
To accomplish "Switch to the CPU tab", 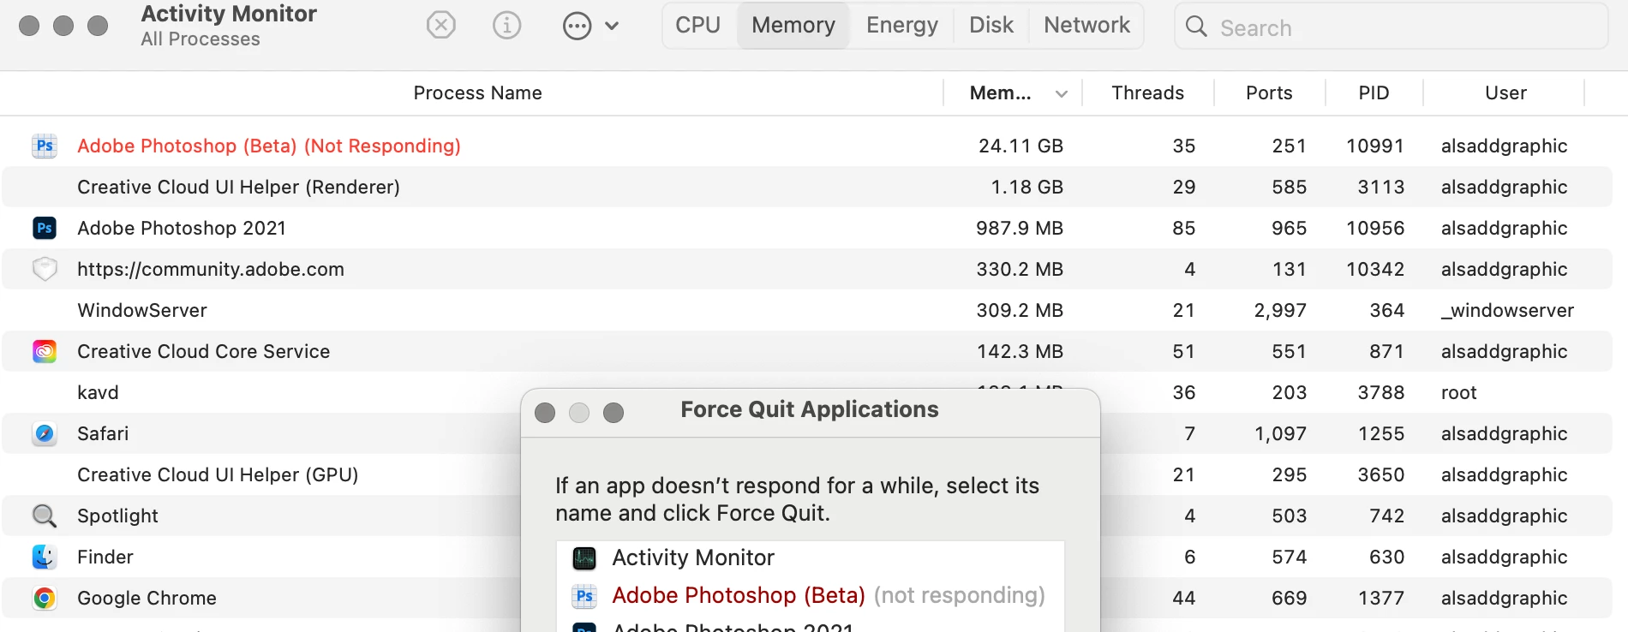I will (x=697, y=26).
